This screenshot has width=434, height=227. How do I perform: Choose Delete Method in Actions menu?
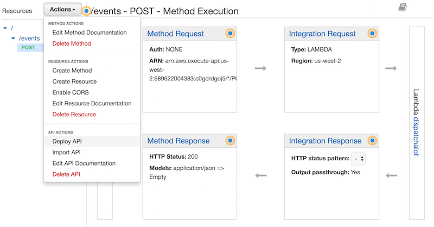72,43
